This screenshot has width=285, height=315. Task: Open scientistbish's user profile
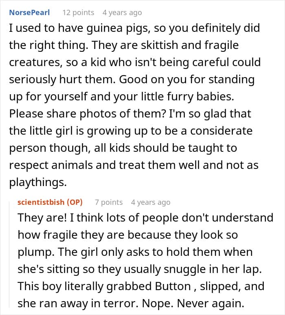(x=41, y=202)
